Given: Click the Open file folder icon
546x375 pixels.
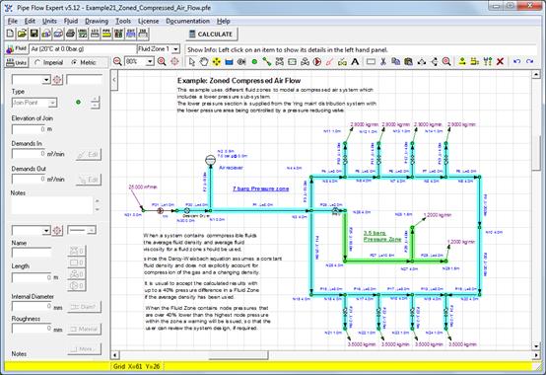Looking at the screenshot, I should click(x=22, y=34).
